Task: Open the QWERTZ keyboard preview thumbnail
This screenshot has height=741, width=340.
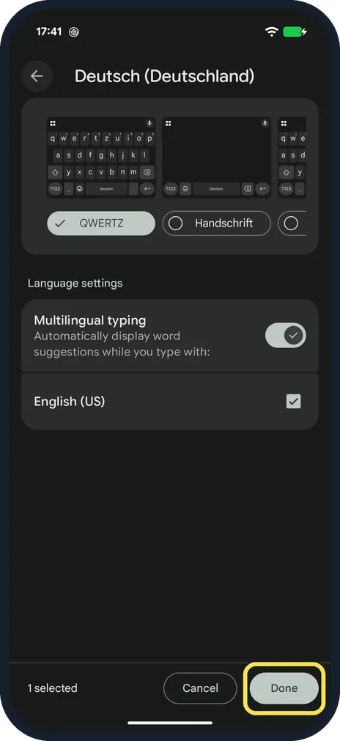Action: [101, 158]
